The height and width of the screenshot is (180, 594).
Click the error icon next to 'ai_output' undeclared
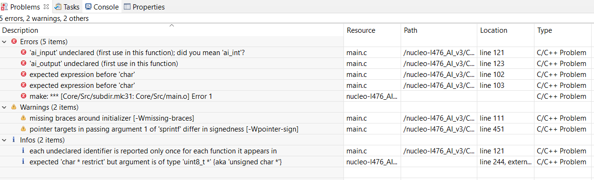point(23,63)
